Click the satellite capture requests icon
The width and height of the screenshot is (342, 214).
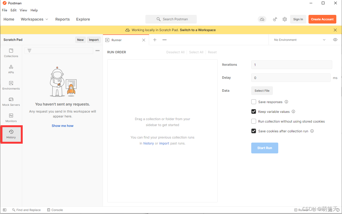coord(275,19)
